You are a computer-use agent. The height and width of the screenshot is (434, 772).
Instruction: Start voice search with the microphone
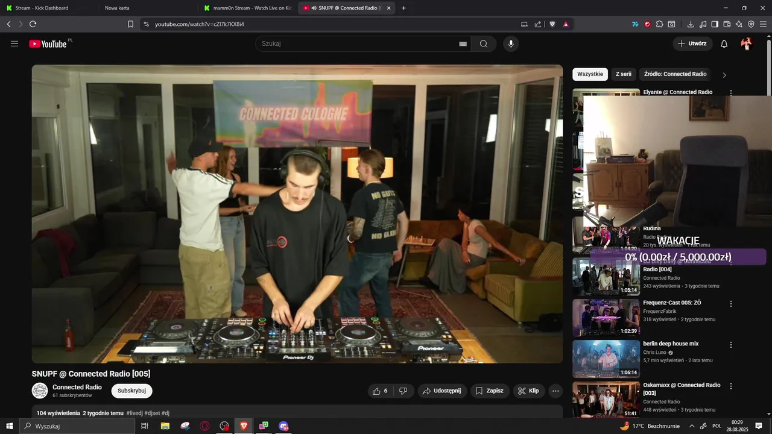(x=511, y=43)
